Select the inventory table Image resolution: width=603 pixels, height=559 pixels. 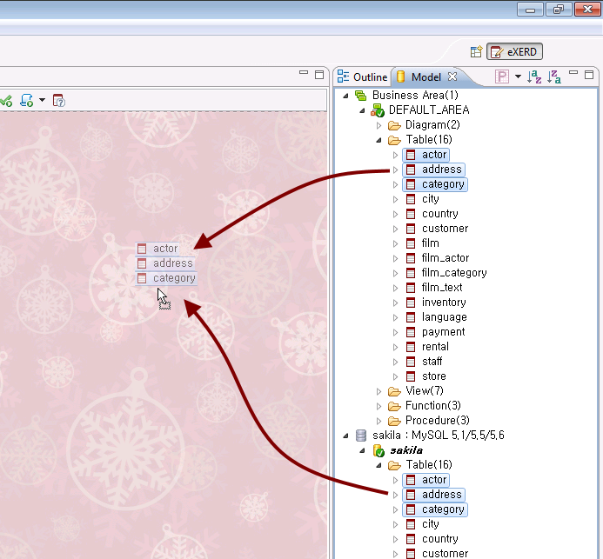[x=436, y=303]
